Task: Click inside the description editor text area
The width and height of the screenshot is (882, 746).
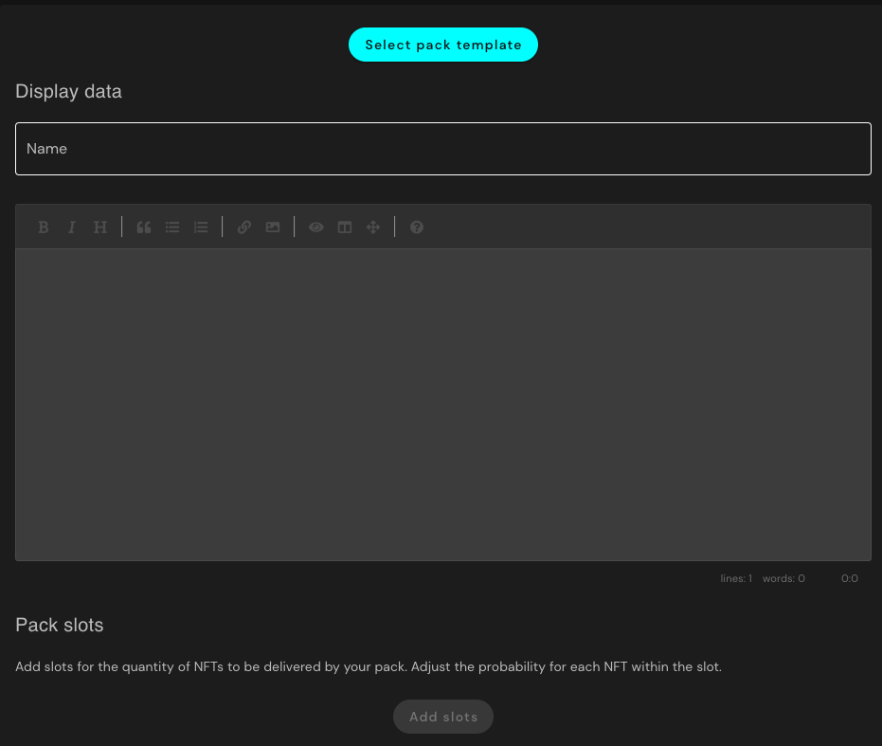Action: tap(442, 404)
